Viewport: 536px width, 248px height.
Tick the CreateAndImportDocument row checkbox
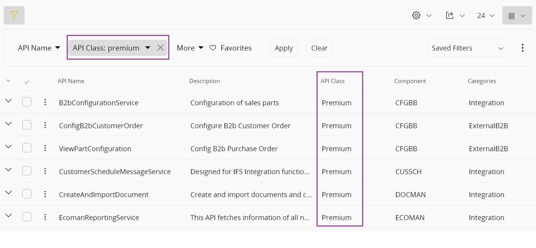(27, 194)
